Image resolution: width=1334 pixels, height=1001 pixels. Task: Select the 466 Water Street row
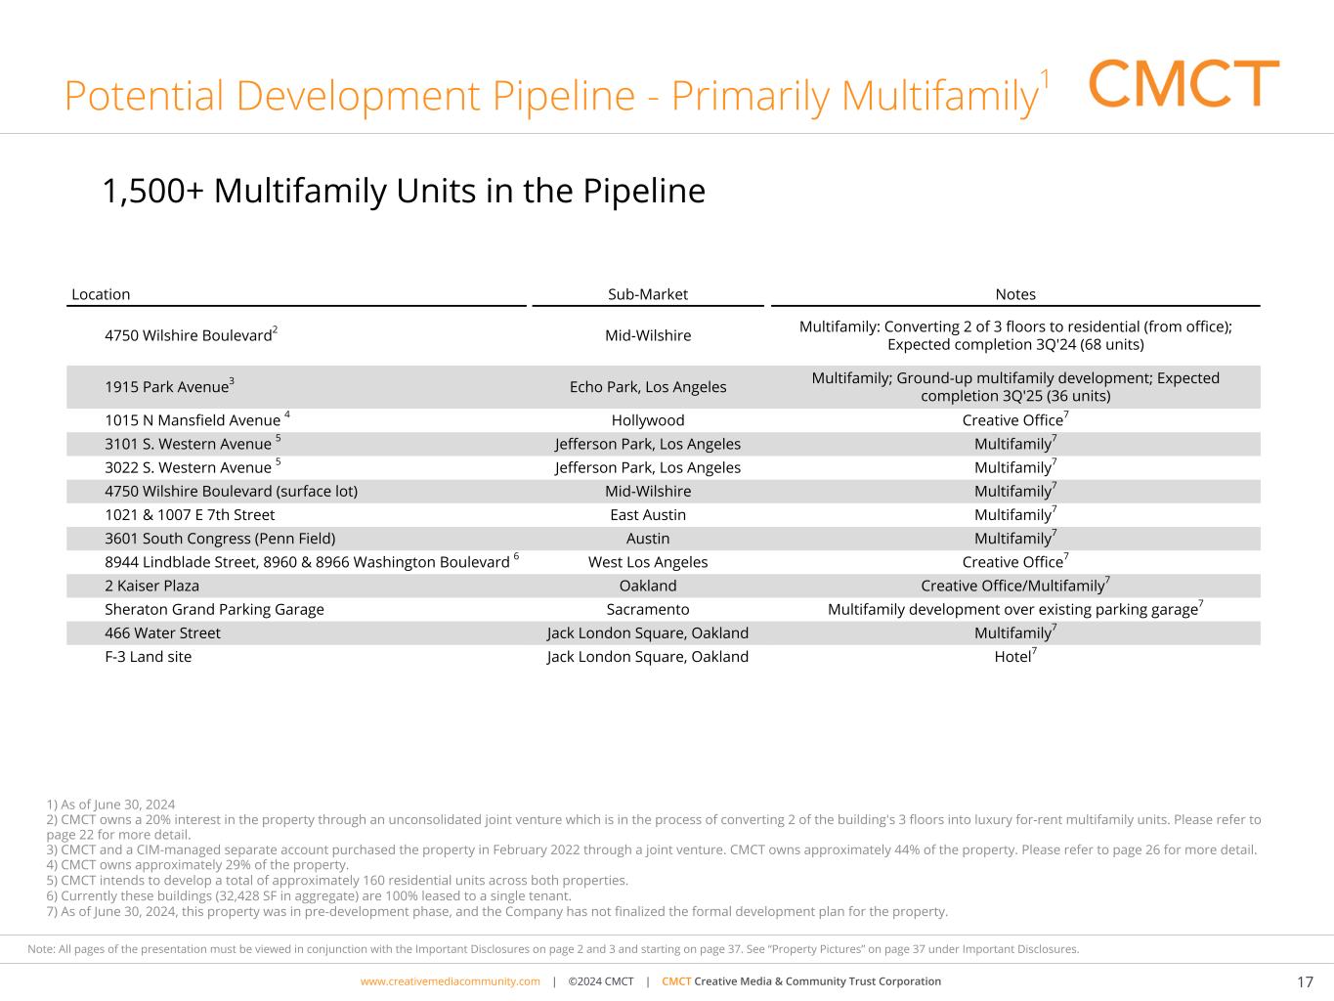(162, 633)
